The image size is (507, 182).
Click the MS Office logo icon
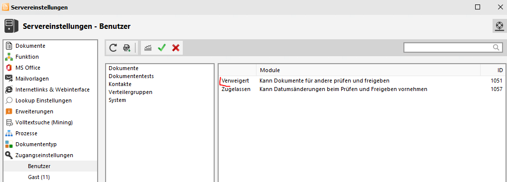click(x=9, y=68)
